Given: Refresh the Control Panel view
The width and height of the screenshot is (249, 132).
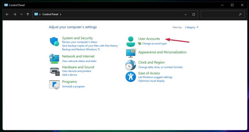Looking at the screenshot, I should click(x=194, y=14).
